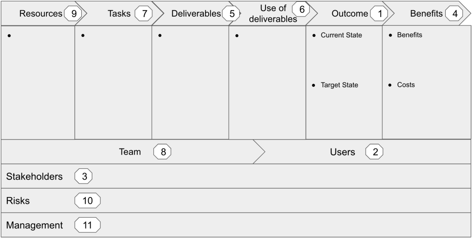
Task: Click the Costs bullet text
Action: tap(406, 85)
